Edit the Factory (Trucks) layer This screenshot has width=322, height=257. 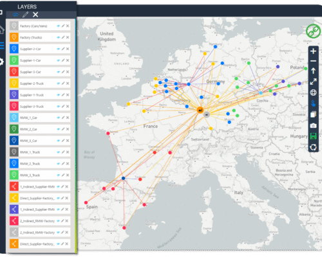63,37
